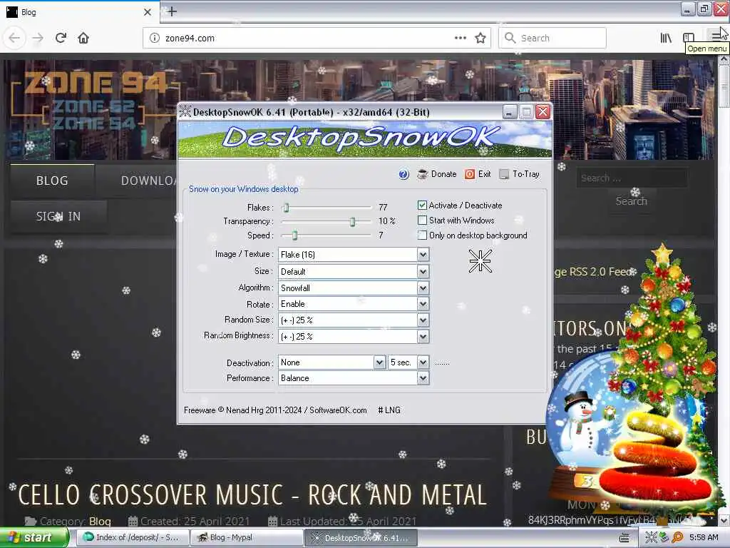The height and width of the screenshot is (548, 730).
Task: Open the page actions three-dots menu
Action: coord(460,38)
